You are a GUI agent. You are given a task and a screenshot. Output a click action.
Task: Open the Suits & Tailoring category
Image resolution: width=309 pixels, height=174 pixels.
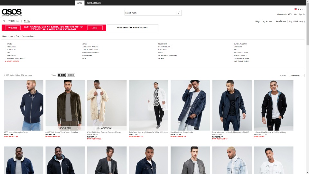click(240, 44)
